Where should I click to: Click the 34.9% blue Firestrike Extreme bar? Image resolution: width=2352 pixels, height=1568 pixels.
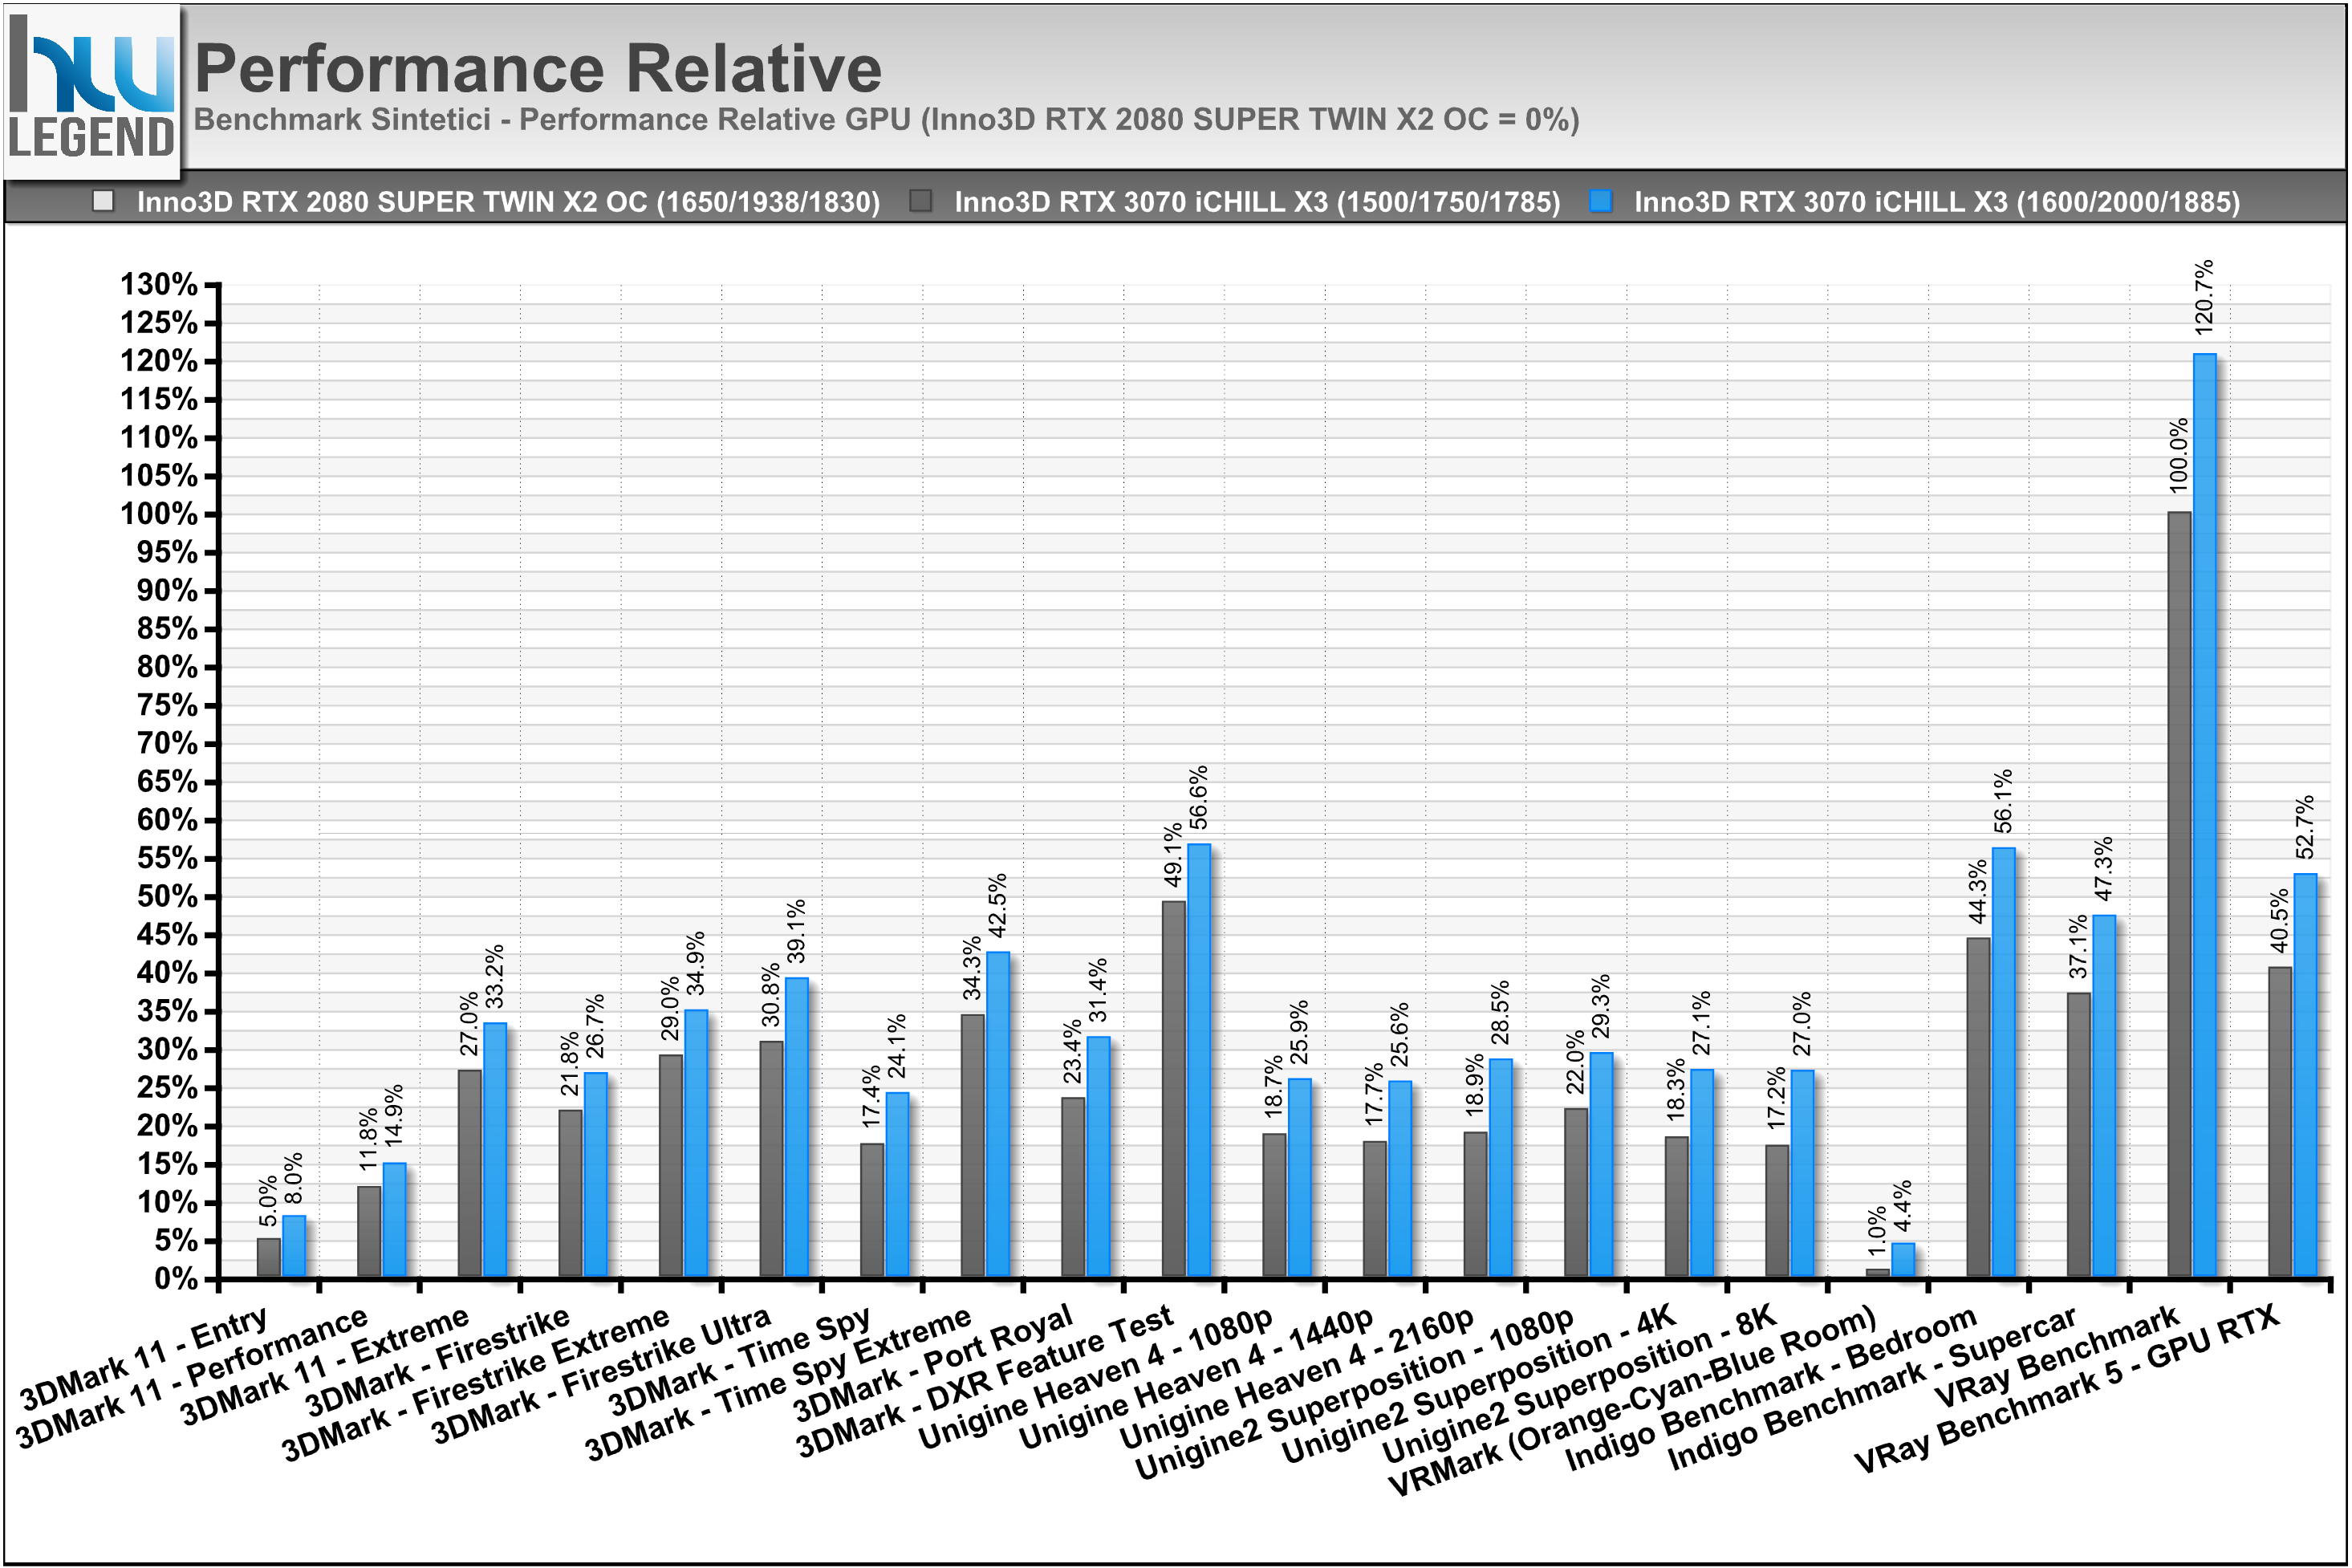coord(697,1144)
